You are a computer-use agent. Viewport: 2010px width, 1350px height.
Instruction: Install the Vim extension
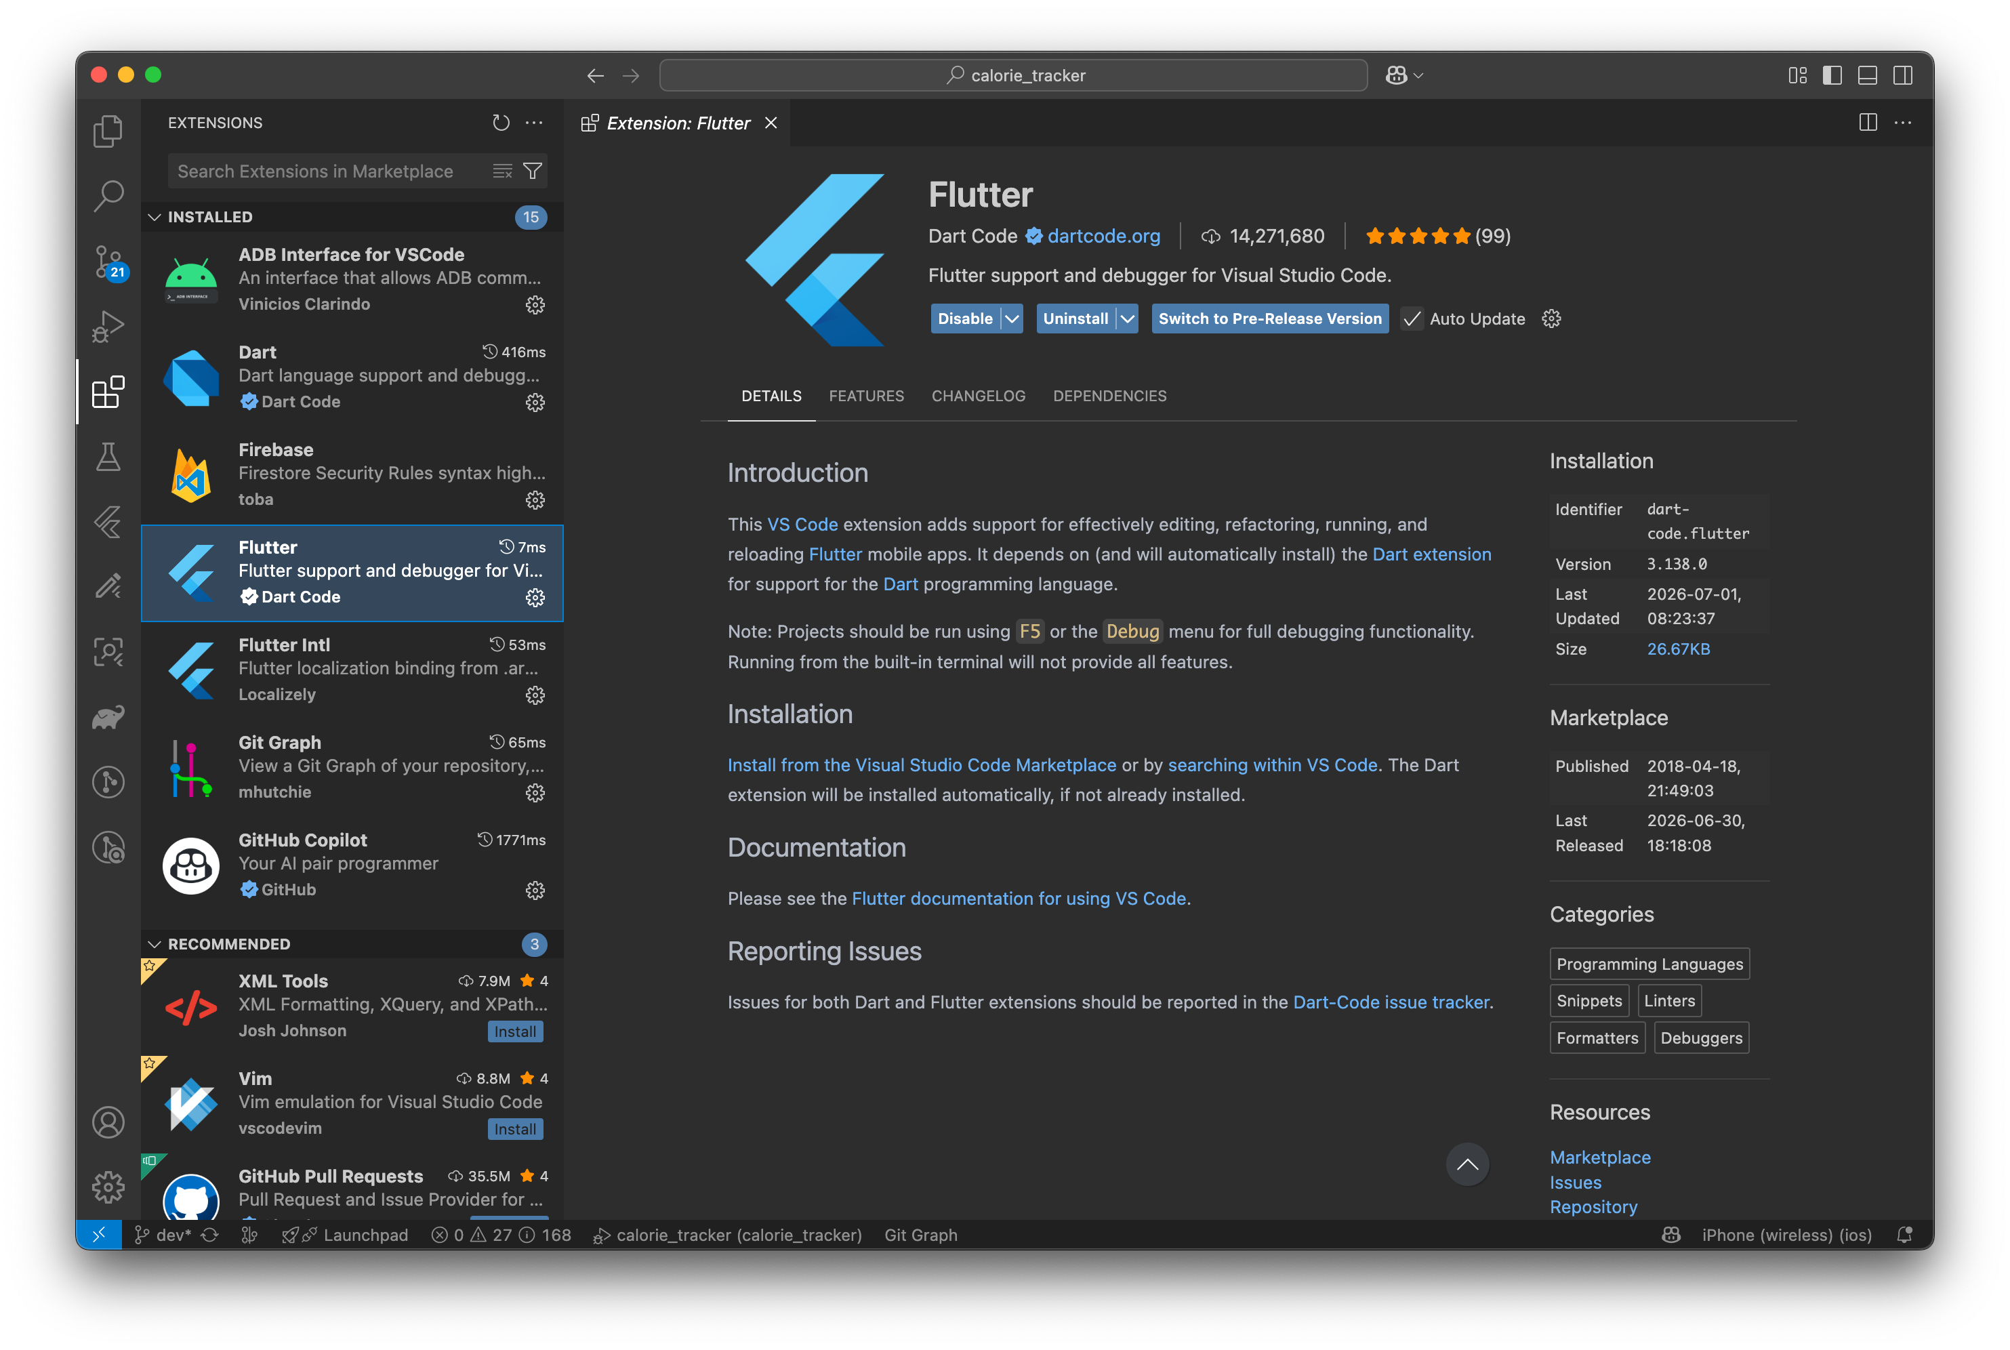[515, 1129]
